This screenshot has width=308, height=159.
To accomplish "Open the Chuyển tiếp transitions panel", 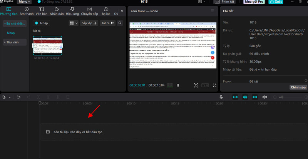I will [x=89, y=11].
